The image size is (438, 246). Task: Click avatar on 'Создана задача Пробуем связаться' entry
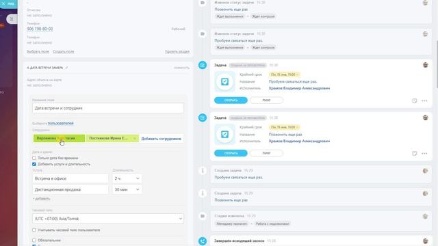point(425,171)
